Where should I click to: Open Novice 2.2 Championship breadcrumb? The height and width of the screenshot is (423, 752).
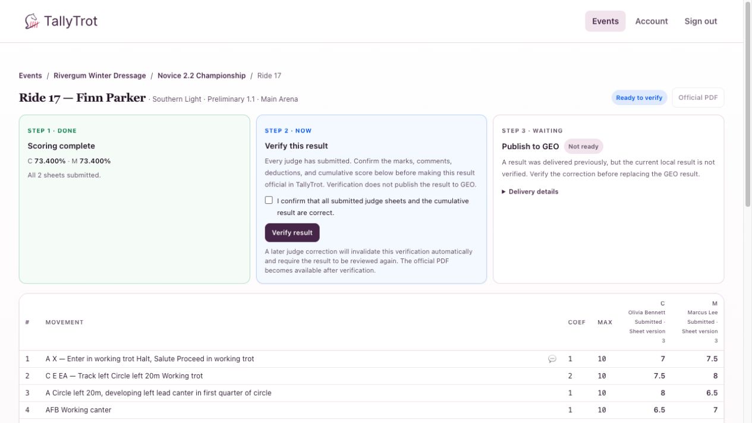[x=202, y=75]
